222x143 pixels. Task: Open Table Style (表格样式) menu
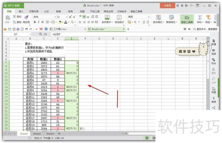[172, 19]
